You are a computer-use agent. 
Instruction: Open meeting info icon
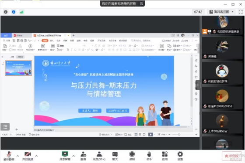(6, 12)
